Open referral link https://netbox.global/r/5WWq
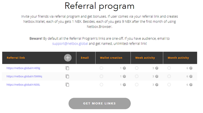This screenshot has height=113, width=203. 24,76
